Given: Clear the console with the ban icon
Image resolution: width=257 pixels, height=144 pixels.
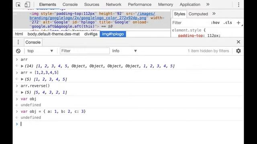Looking at the screenshot, I should tap(18, 51).
